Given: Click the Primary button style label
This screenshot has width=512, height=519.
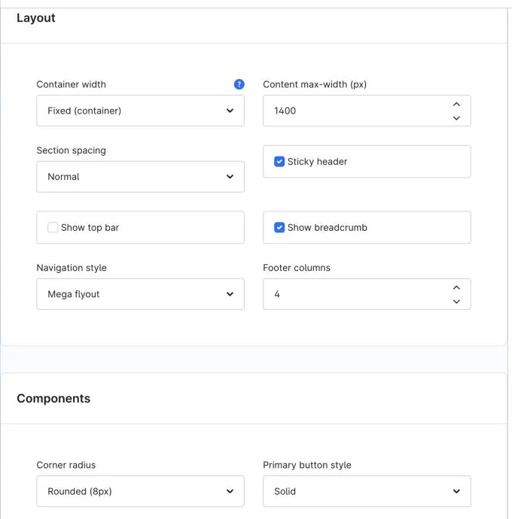Looking at the screenshot, I should coord(307,465).
